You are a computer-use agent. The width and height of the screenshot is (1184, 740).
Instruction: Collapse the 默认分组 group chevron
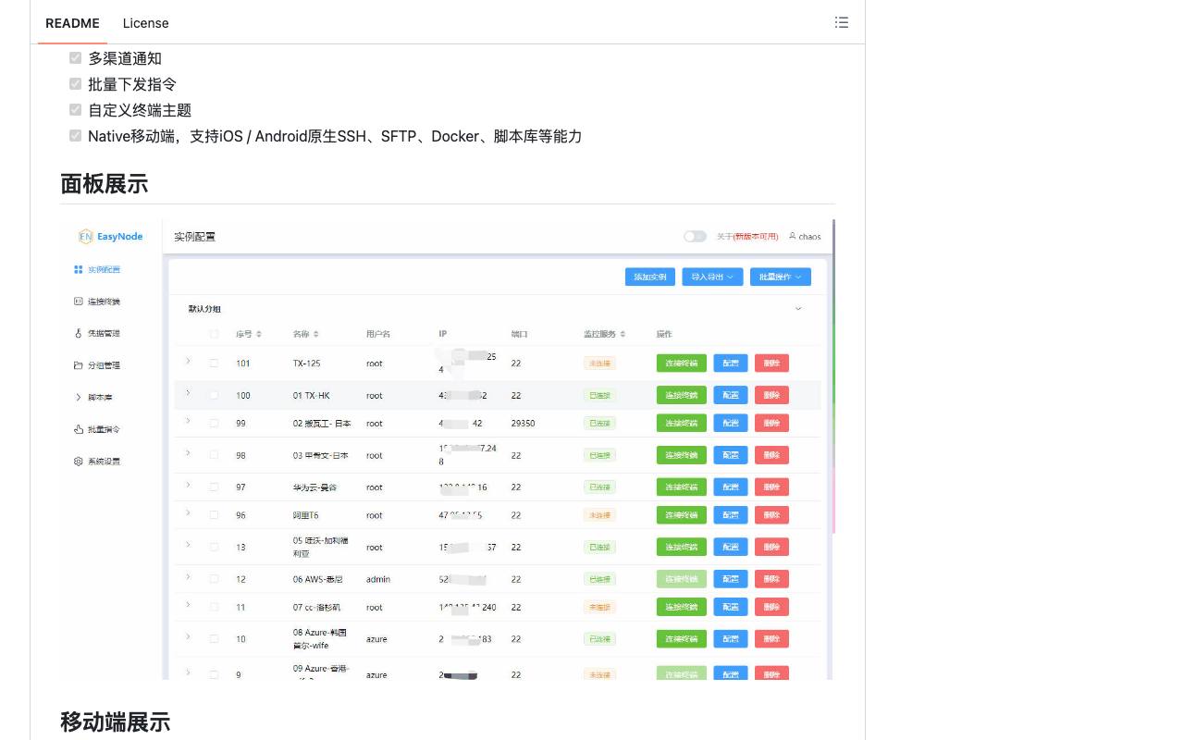coord(798,309)
